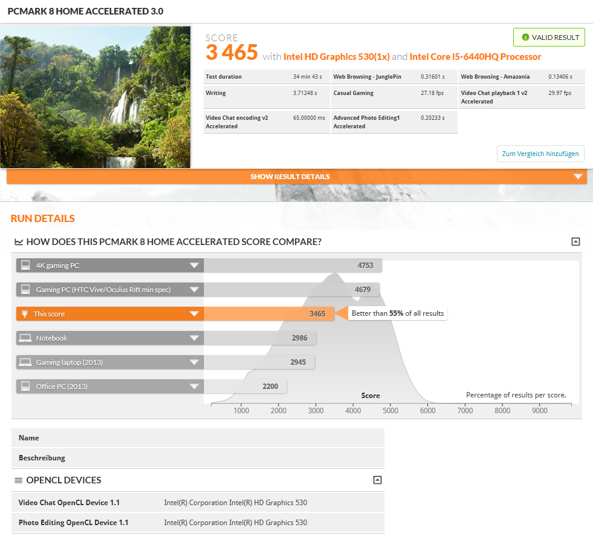Click the Notebook laptop icon
593x536 pixels.
[x=25, y=338]
